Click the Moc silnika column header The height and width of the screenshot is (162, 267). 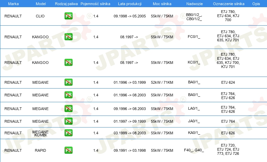pyautogui.click(x=162, y=4)
